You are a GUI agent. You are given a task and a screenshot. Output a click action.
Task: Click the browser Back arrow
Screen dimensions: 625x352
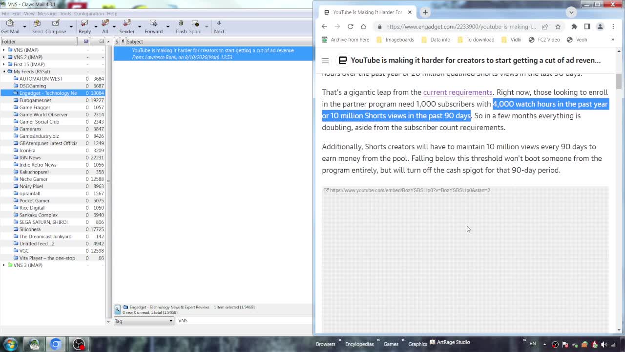tap(324, 26)
